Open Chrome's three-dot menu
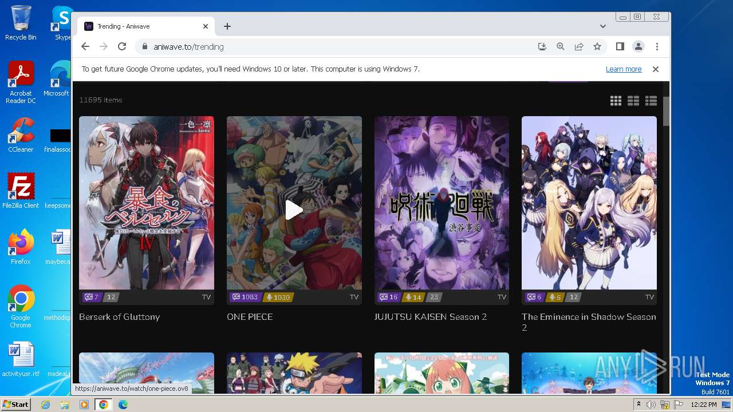Image resolution: width=733 pixels, height=412 pixels. 657,47
